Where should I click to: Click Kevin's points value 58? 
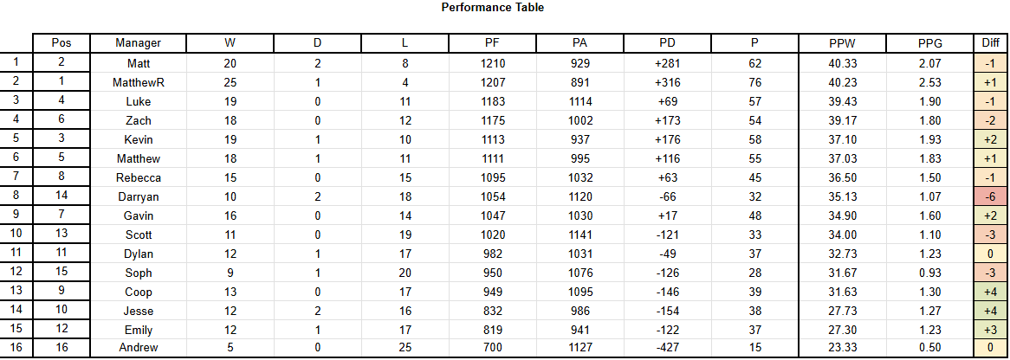point(755,139)
